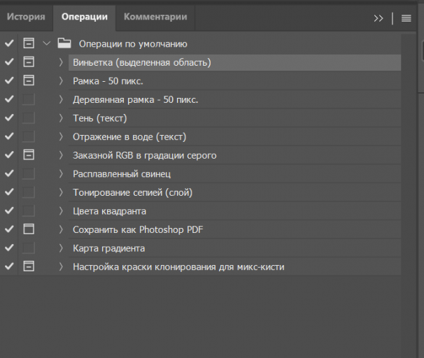Toggle checkmark for Расплавленный свинец
Image resolution: width=424 pixels, height=358 pixels.
[9, 173]
